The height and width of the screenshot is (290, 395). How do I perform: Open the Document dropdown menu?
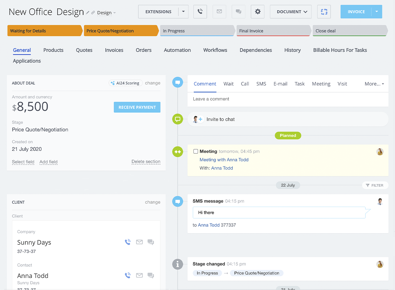pyautogui.click(x=291, y=12)
